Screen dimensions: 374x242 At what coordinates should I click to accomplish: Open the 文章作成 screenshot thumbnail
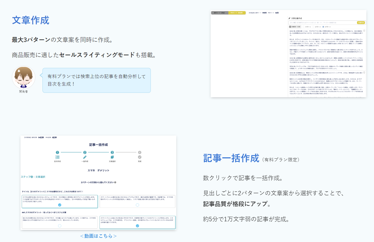(x=288, y=54)
